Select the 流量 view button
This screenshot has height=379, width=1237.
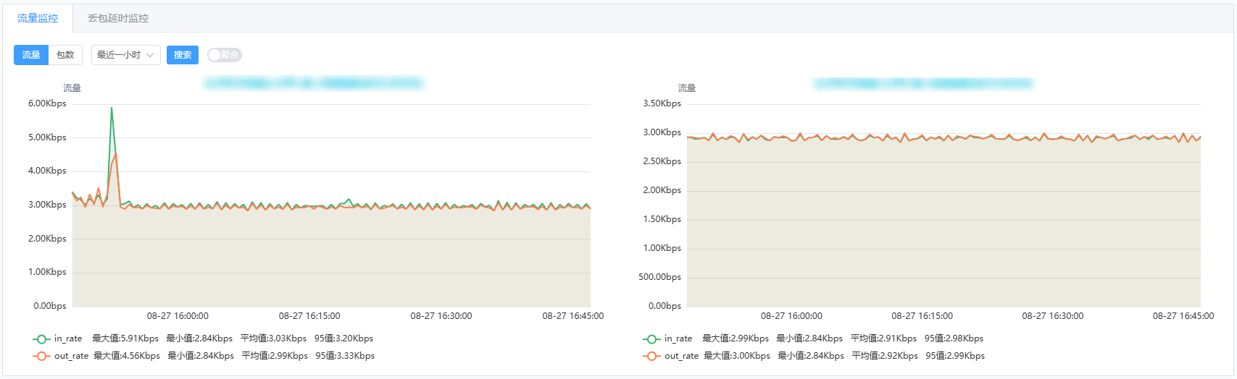click(x=31, y=55)
